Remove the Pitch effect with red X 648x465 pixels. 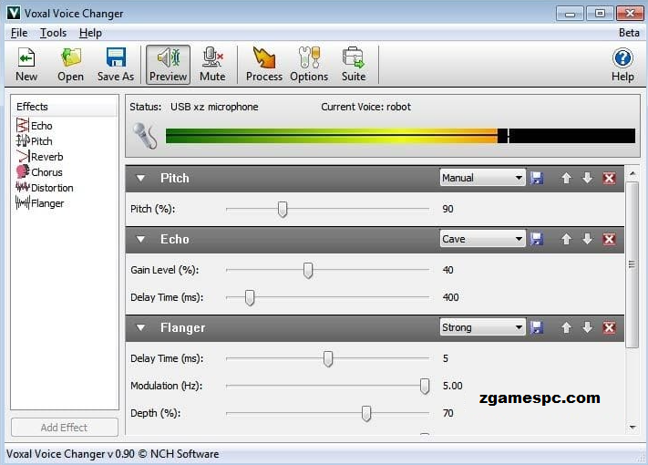609,178
